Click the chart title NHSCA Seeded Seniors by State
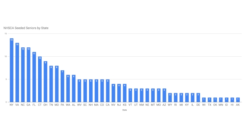Image resolution: width=244 pixels, height=137 pixels. 26,28
